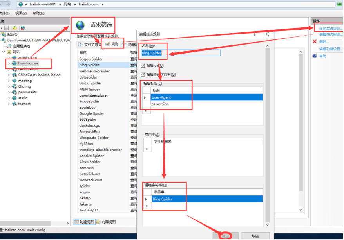Switch to 功能视图 features view
This screenshot has height=240, width=344.
85,222
